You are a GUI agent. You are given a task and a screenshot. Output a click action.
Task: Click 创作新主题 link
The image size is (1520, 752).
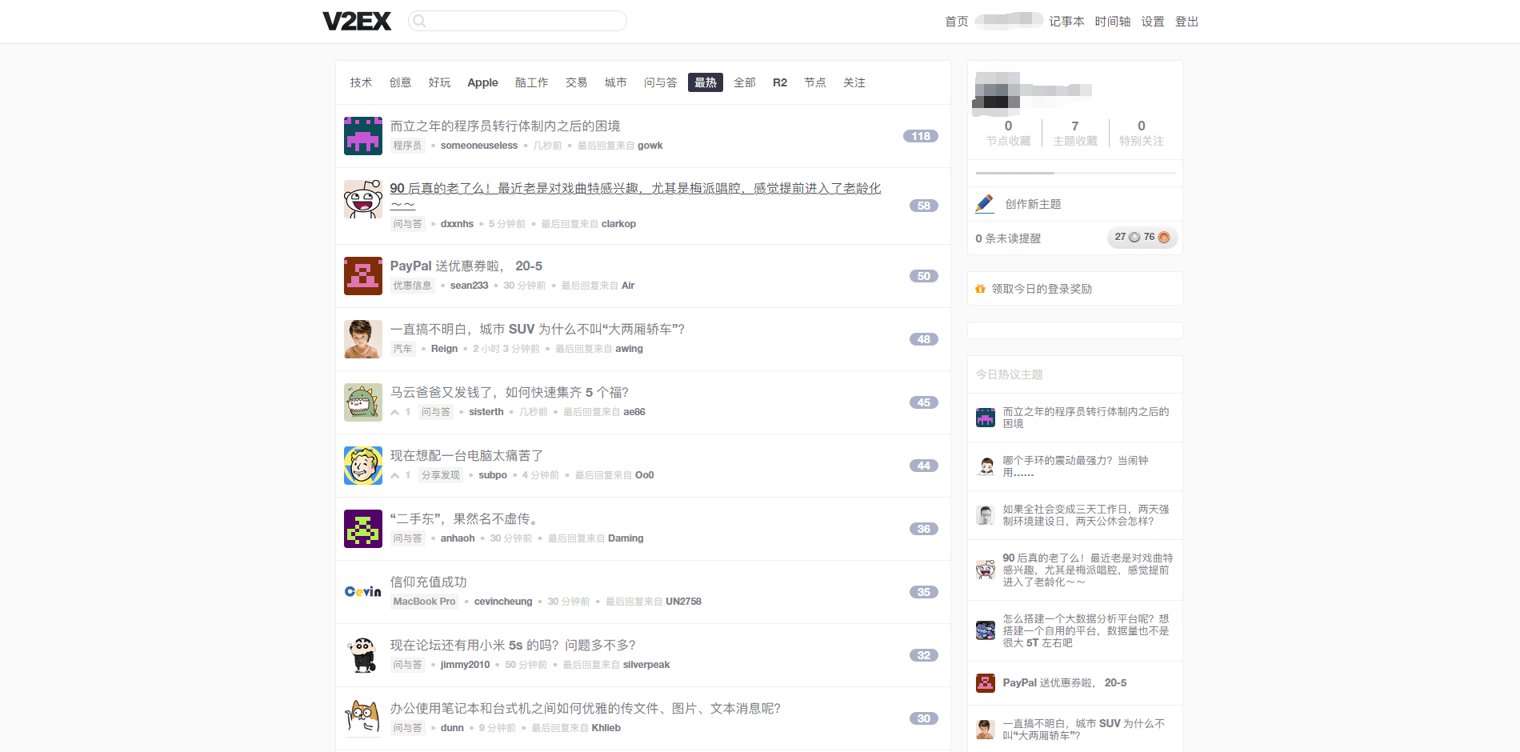(1033, 204)
